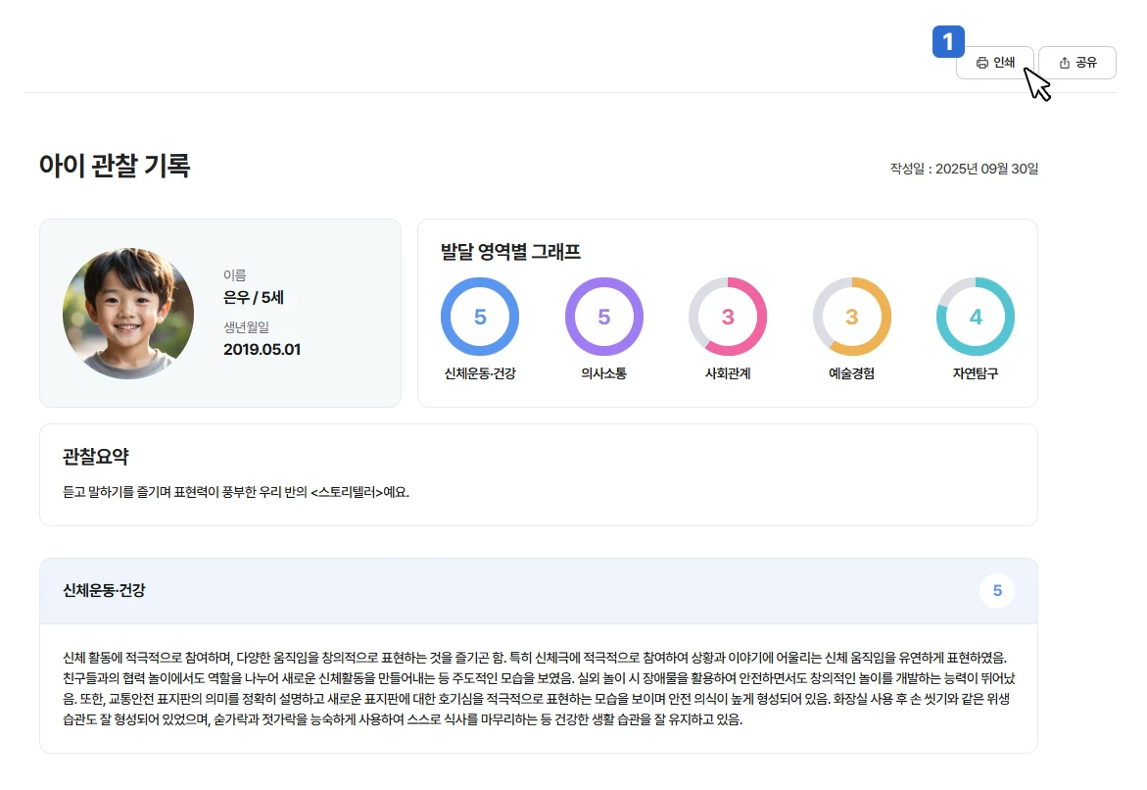Click the score 5 badge in section header
The height and width of the screenshot is (790, 1147).
click(x=997, y=591)
